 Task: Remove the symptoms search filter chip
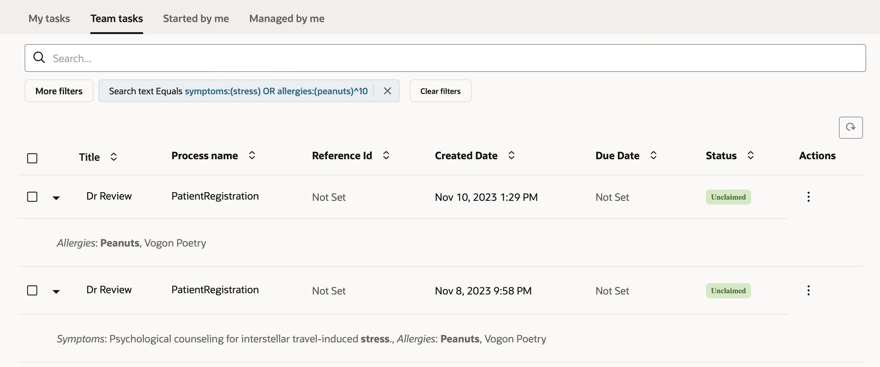(387, 91)
